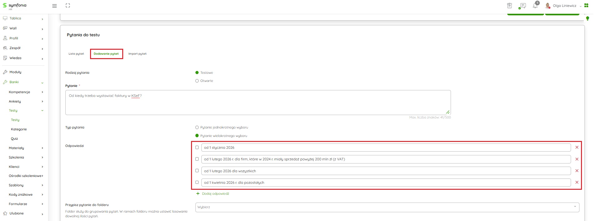Remove the "od 1 kwietnia 2026" answer
This screenshot has width=596, height=221.
point(577,182)
